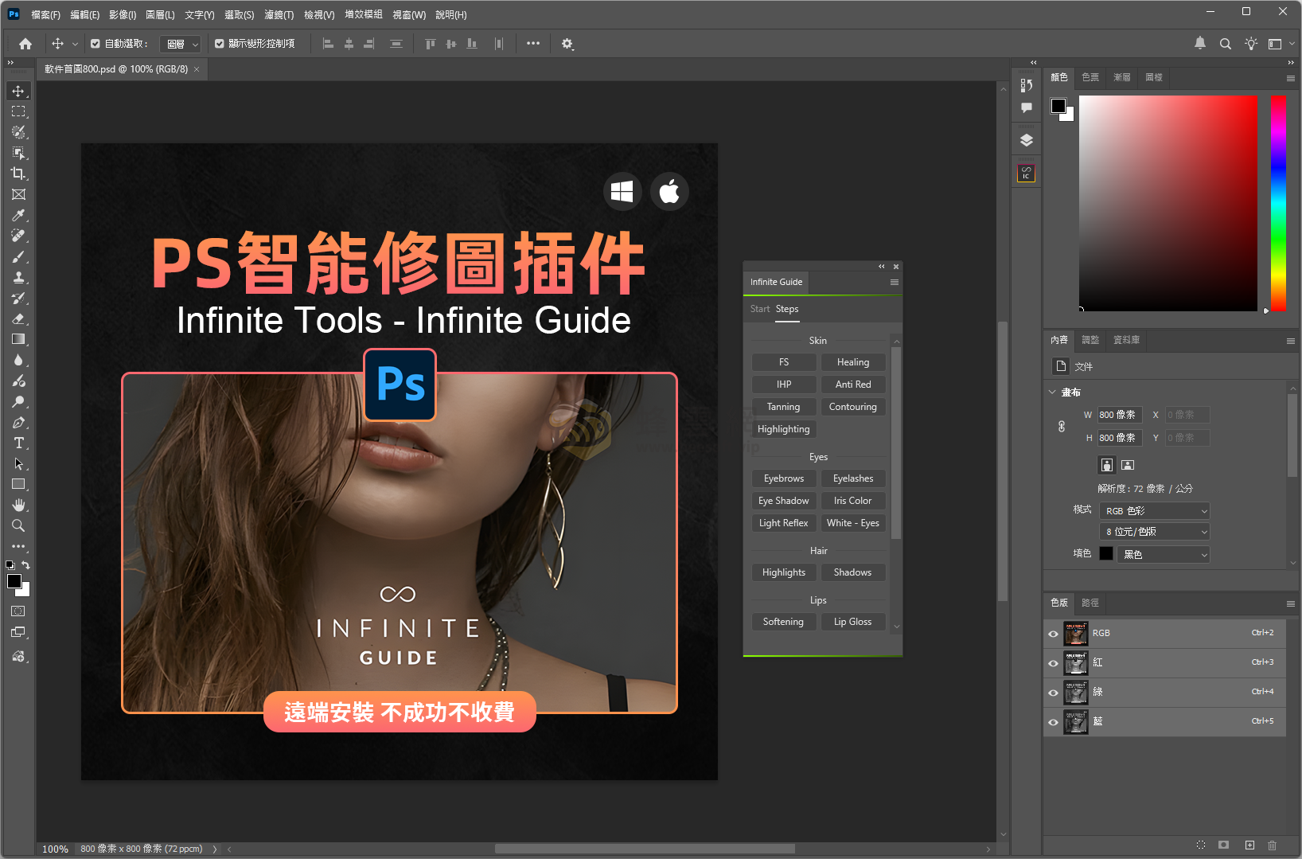Open the Channels panel options menu
This screenshot has width=1302, height=859.
pos(1291,603)
